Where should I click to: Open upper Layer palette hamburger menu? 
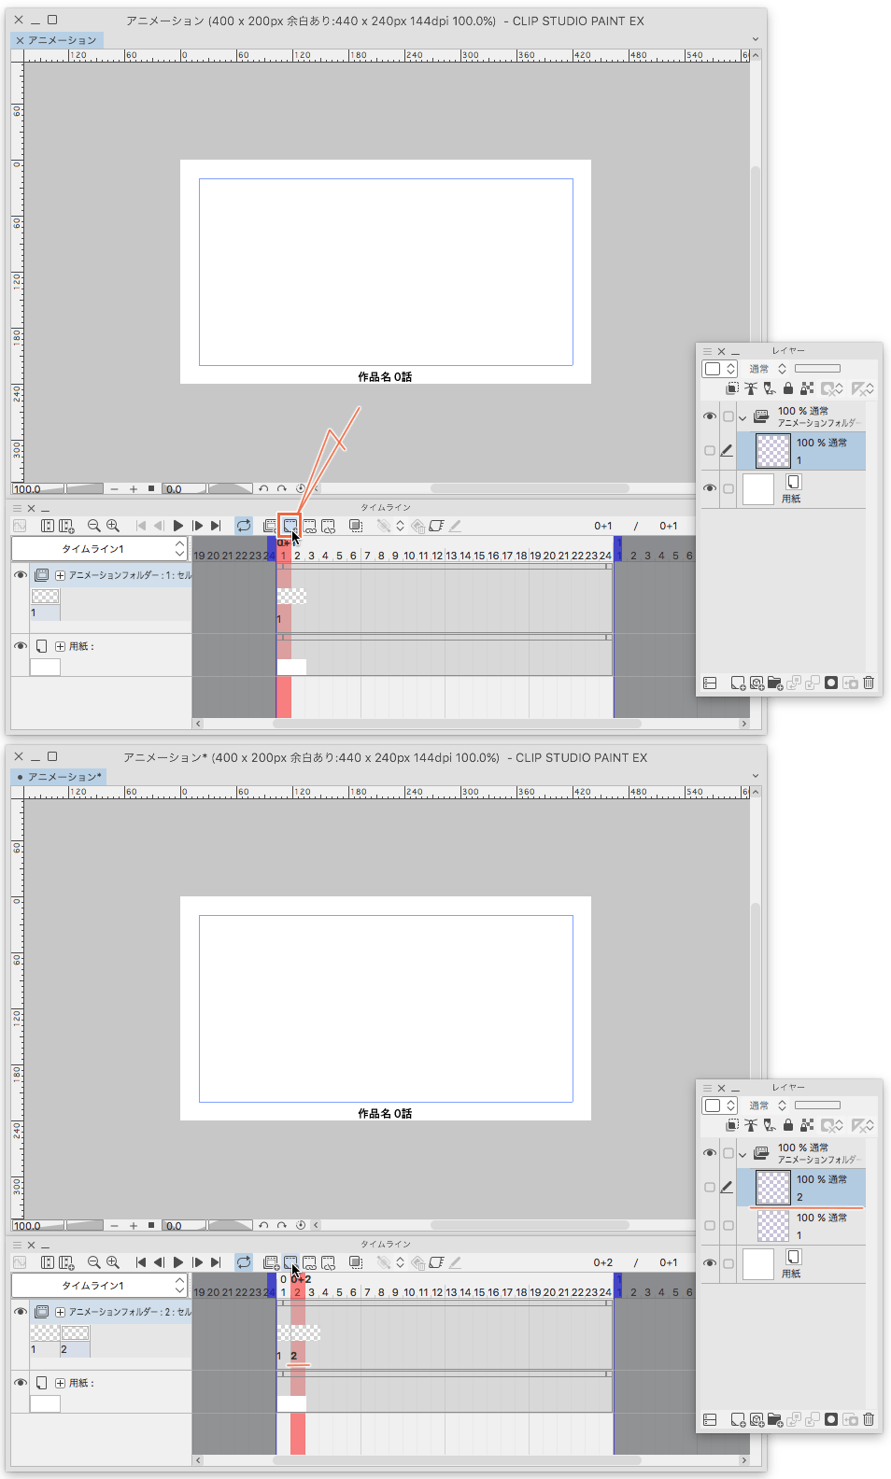(707, 351)
